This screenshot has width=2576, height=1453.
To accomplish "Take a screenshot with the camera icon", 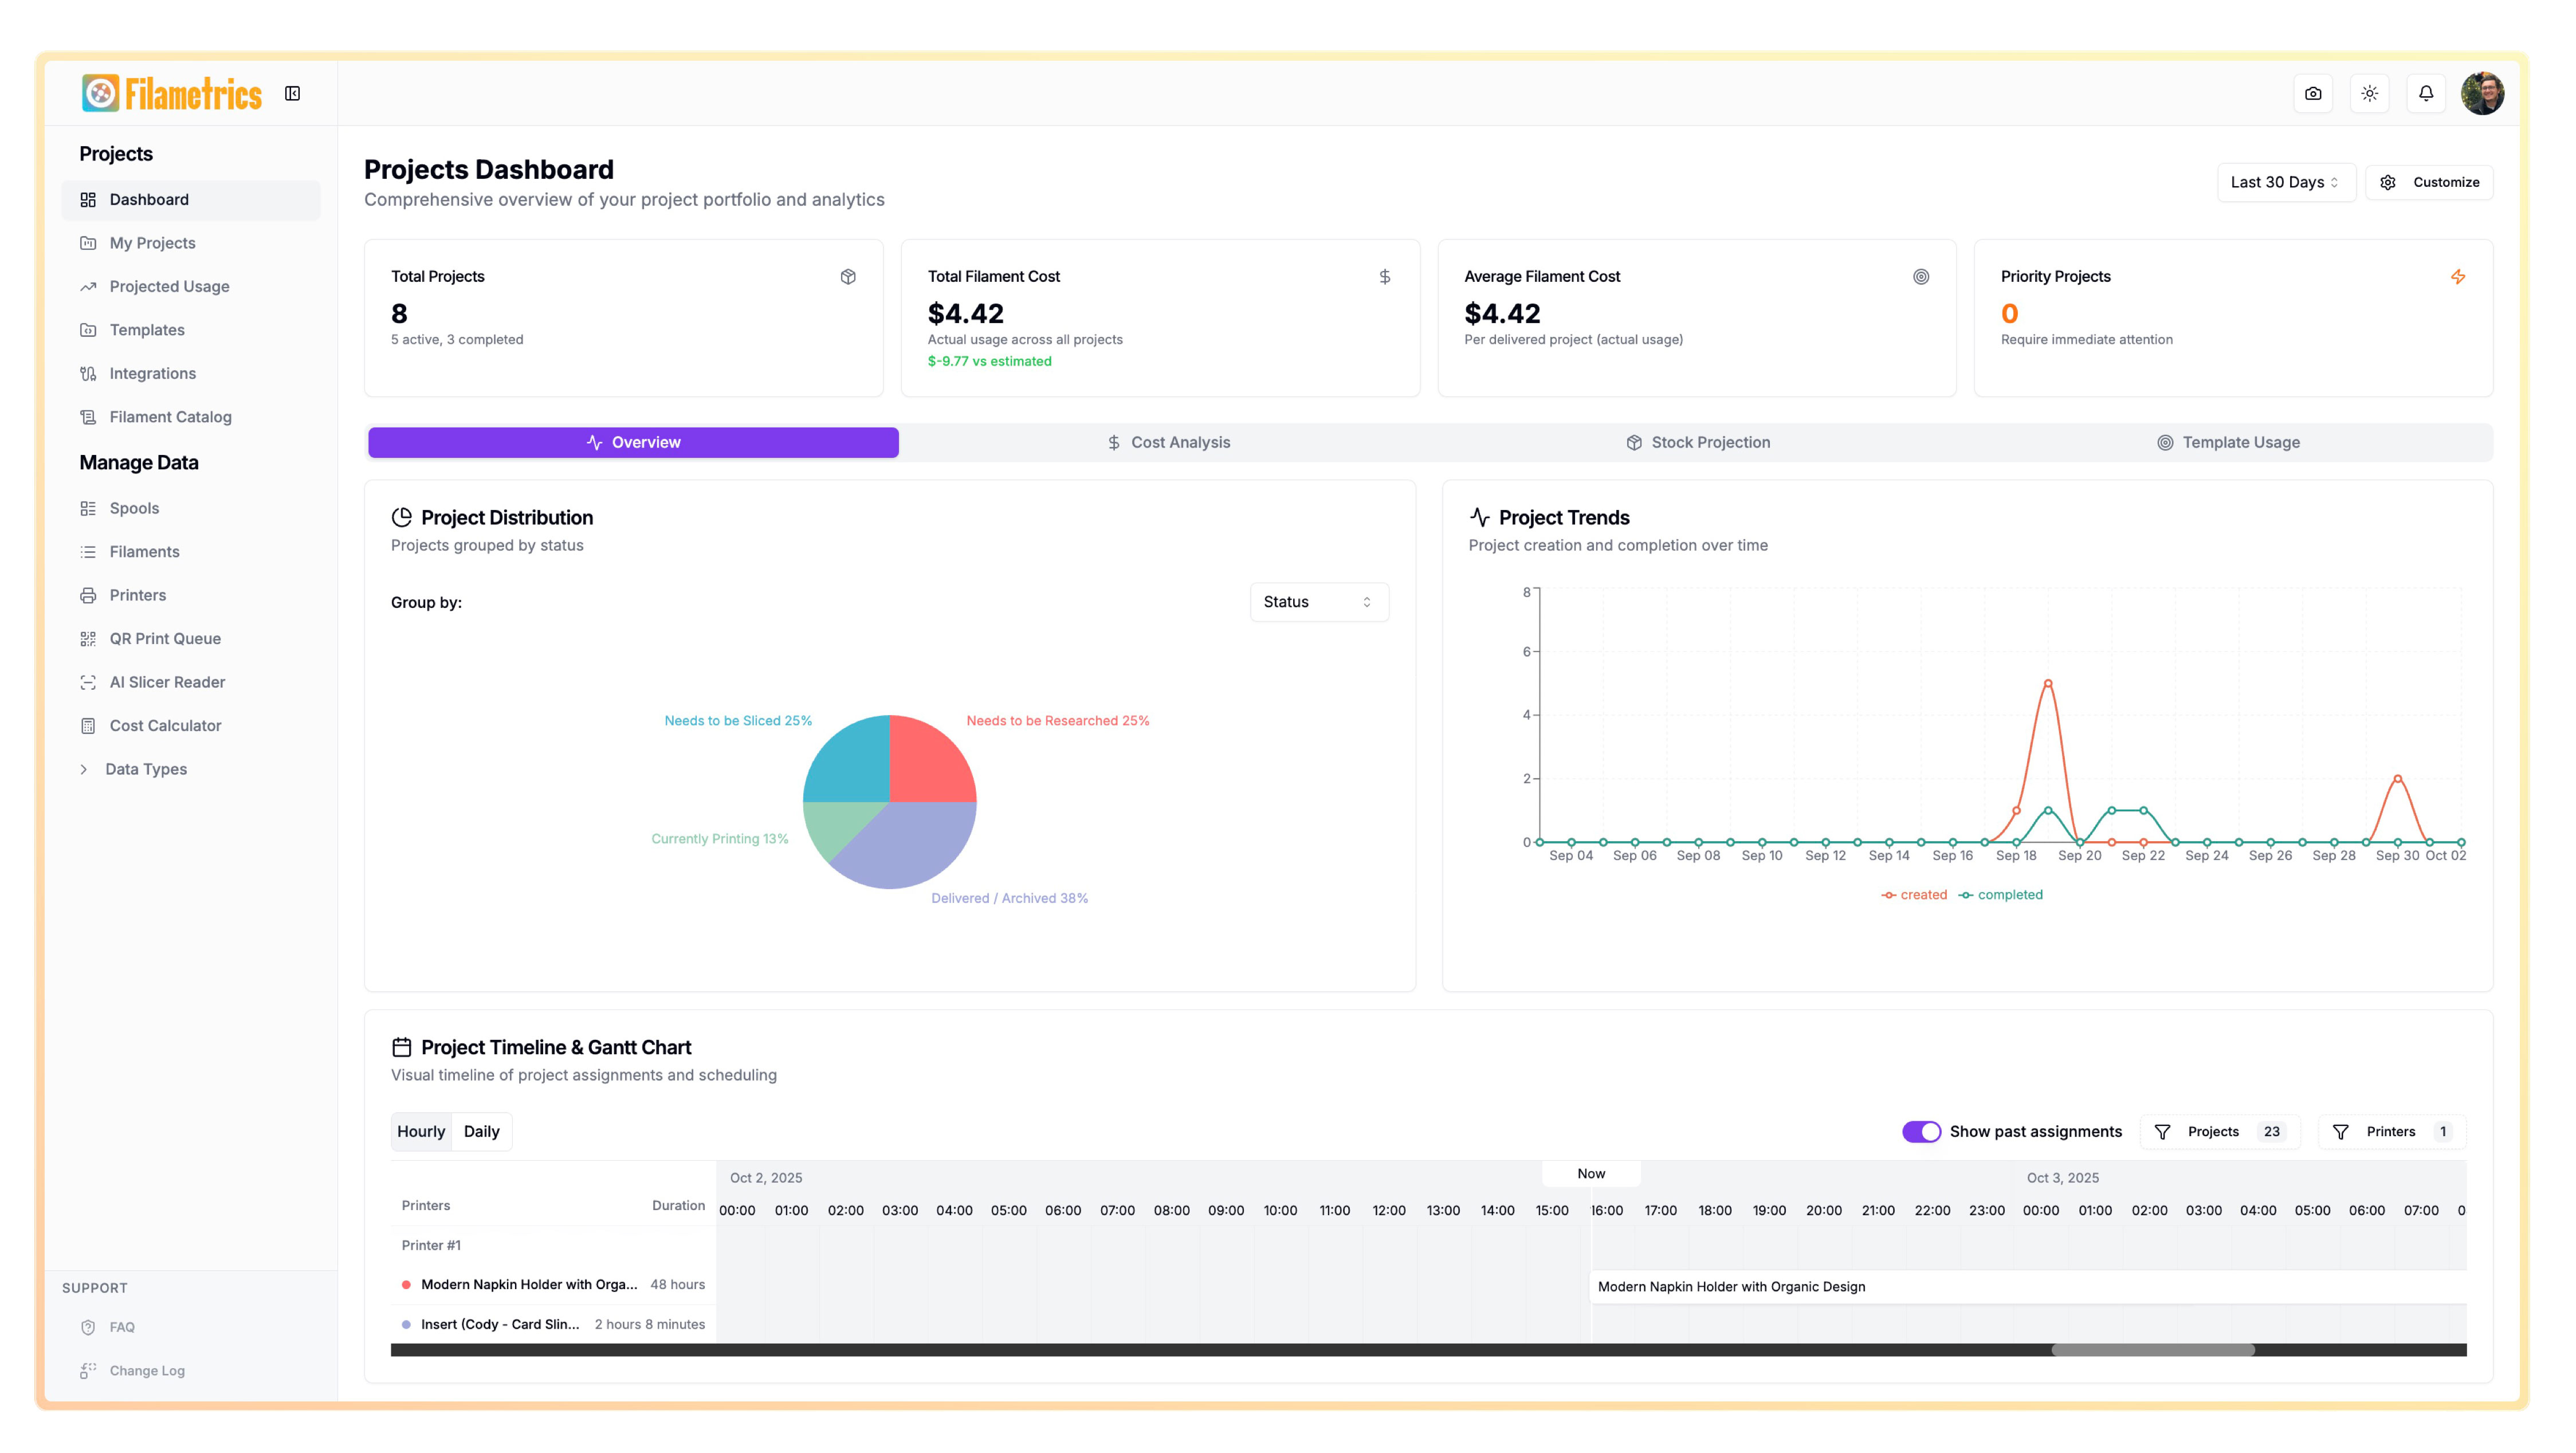I will coord(2312,93).
